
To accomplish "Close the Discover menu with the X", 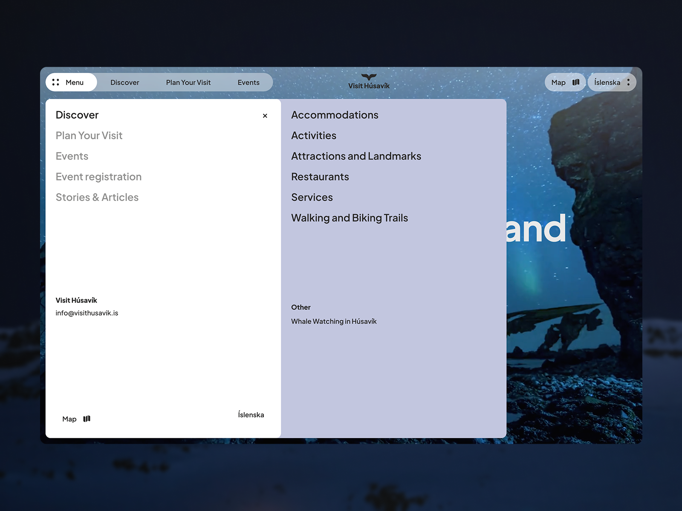I will pyautogui.click(x=265, y=115).
